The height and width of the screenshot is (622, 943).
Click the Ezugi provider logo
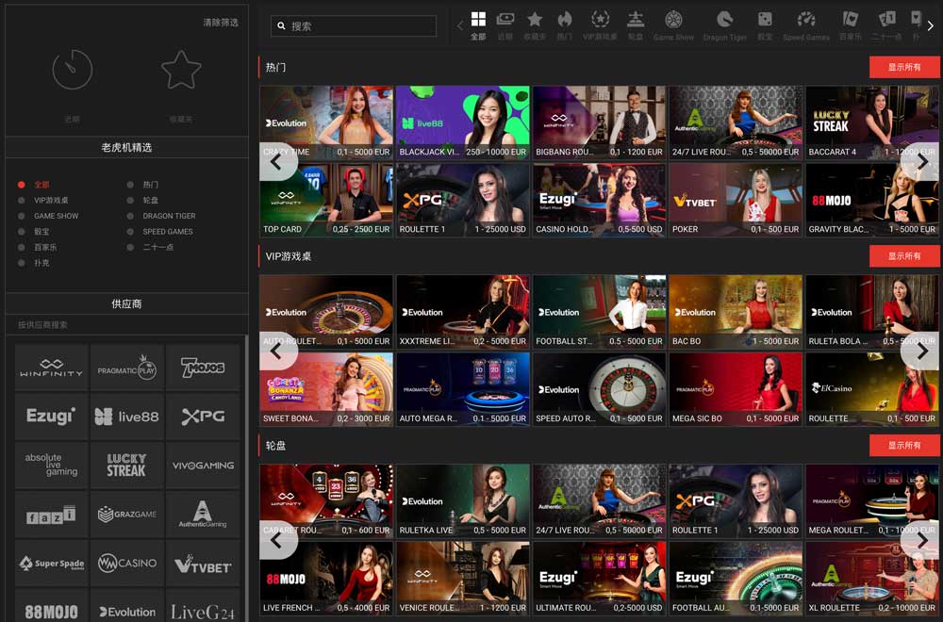point(51,416)
